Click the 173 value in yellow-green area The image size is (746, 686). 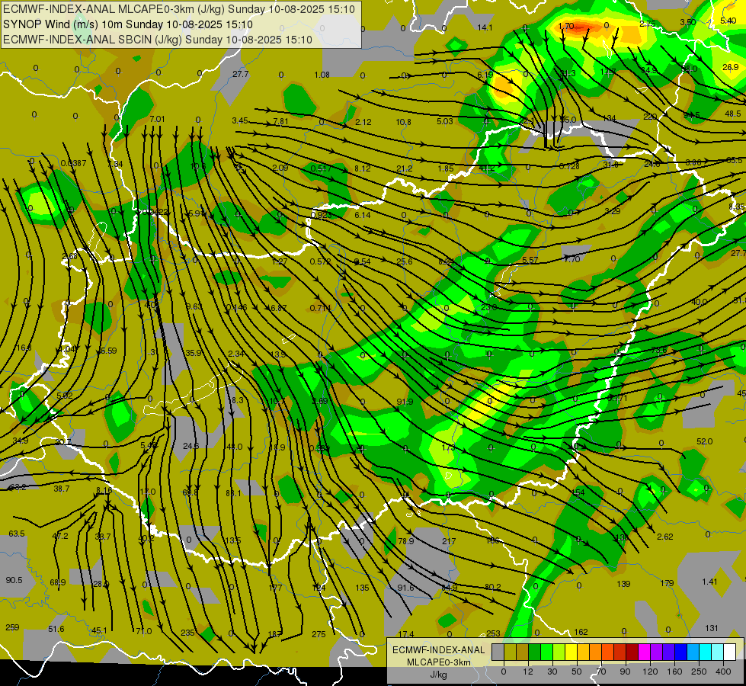449,447
